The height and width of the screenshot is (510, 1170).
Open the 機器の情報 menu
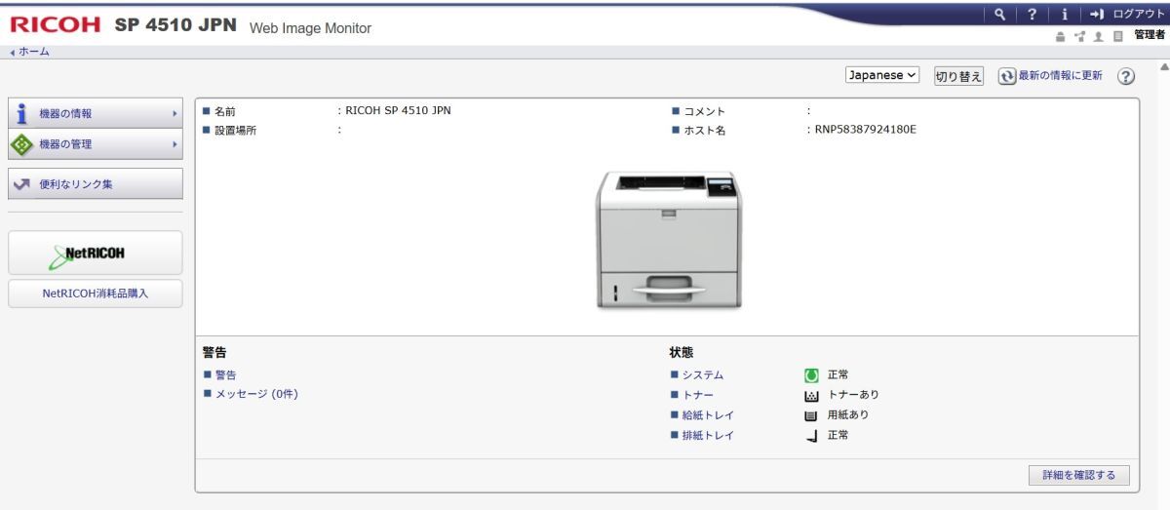pos(96,113)
